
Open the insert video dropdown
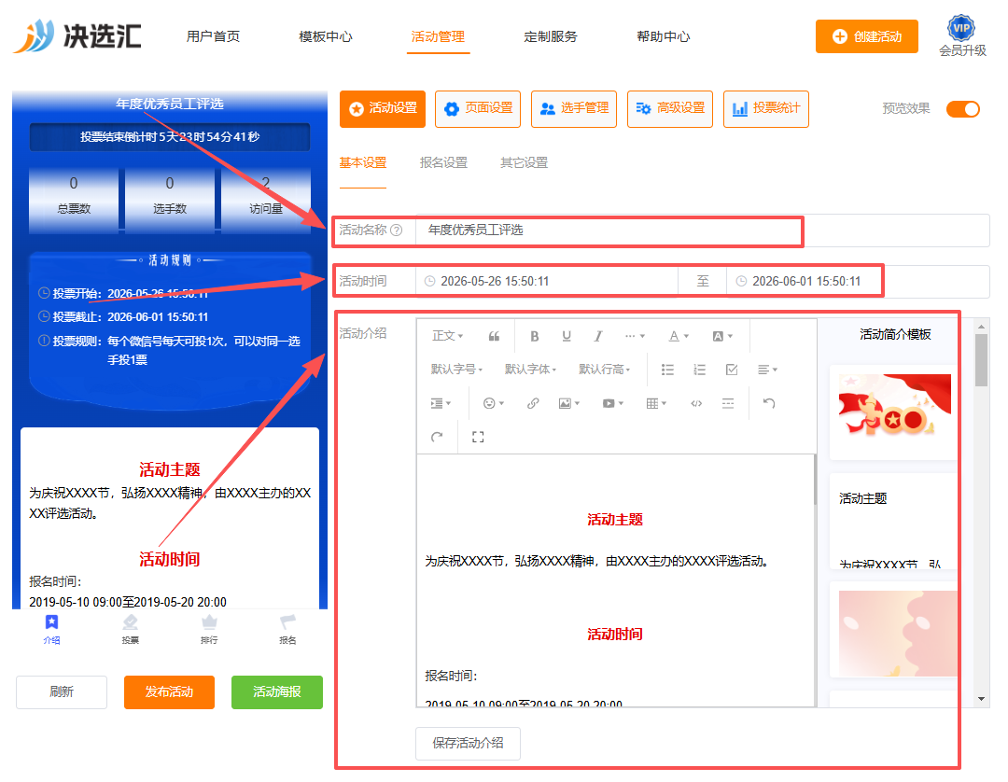pos(612,403)
